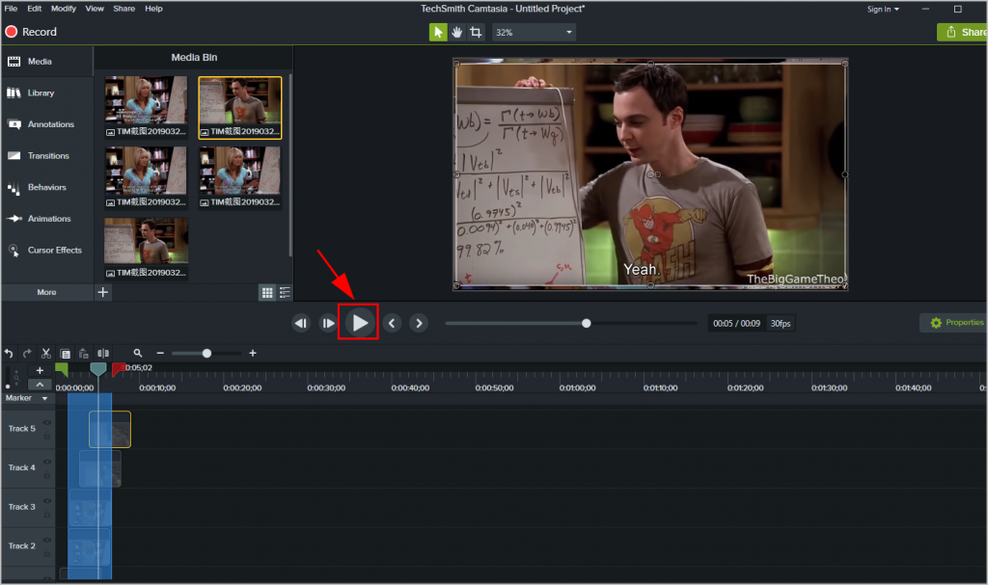The width and height of the screenshot is (988, 585).
Task: Open the Properties panel button
Action: (954, 323)
